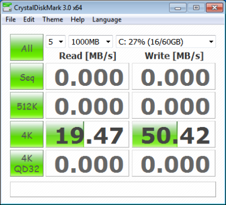Screen dimensions: 226x205
Task: Click the Read [MB/s] column header
Action: click(88, 56)
